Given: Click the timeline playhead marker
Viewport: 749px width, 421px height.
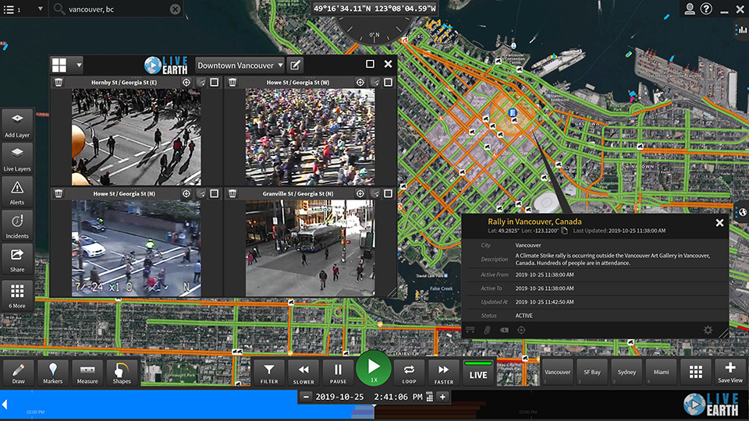Looking at the screenshot, I should (374, 405).
